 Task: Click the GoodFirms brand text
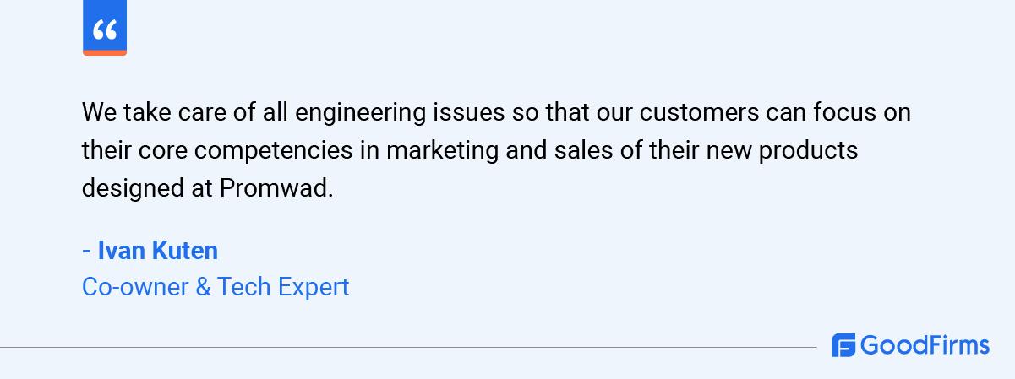pos(925,345)
